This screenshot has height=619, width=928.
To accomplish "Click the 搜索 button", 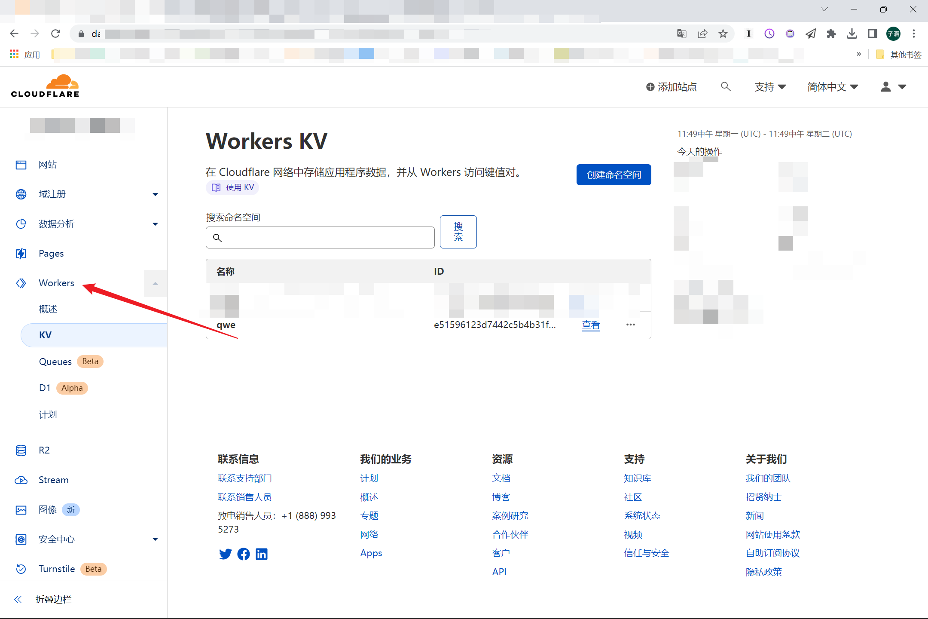I will point(458,232).
